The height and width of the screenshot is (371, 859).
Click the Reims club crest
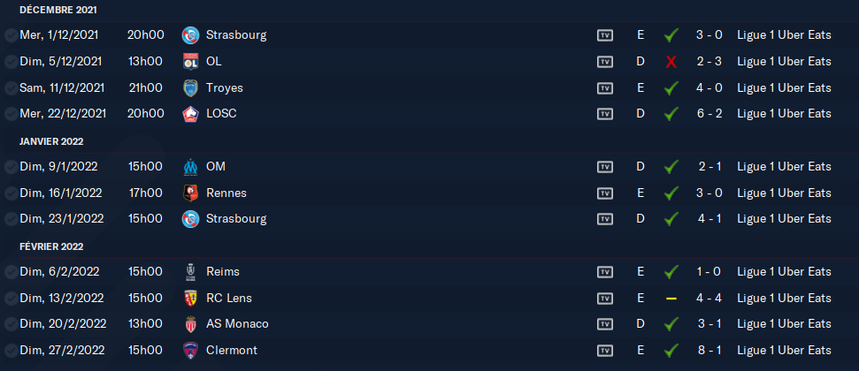click(189, 272)
